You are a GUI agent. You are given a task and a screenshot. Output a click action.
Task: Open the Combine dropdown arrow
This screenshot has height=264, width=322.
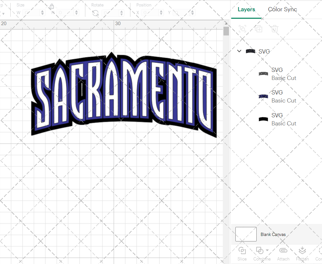(x=267, y=250)
